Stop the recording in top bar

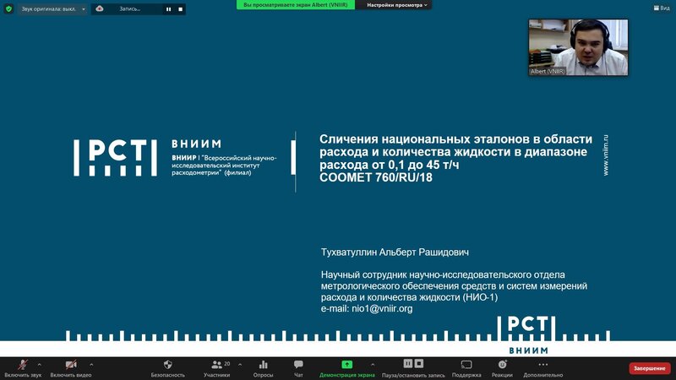pyautogui.click(x=180, y=8)
